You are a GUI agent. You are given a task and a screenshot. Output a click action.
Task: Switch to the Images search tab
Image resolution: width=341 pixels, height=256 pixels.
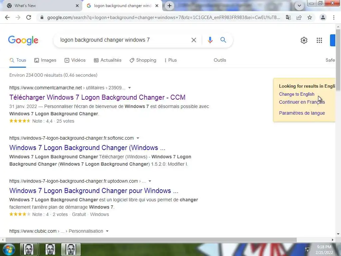45,60
